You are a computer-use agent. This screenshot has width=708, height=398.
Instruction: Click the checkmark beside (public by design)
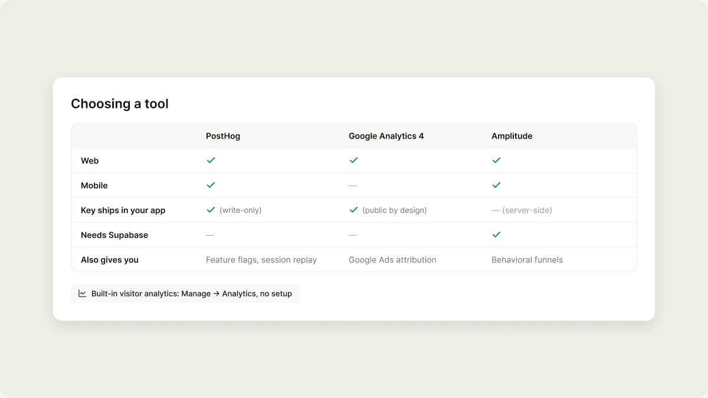pos(353,210)
